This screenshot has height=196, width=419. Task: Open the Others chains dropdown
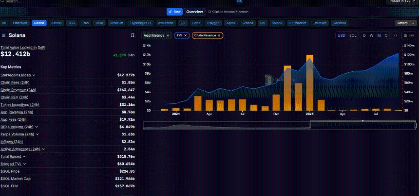[x=405, y=23]
